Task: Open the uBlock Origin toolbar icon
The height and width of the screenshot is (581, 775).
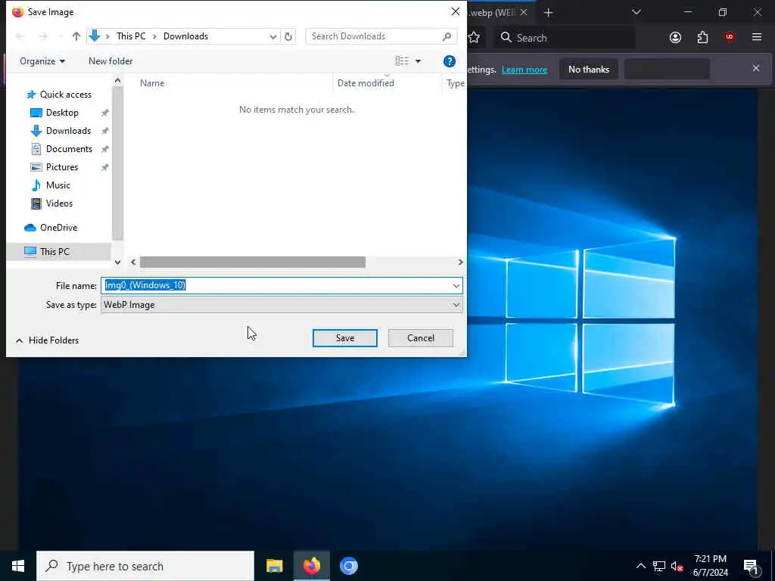Action: click(x=730, y=37)
